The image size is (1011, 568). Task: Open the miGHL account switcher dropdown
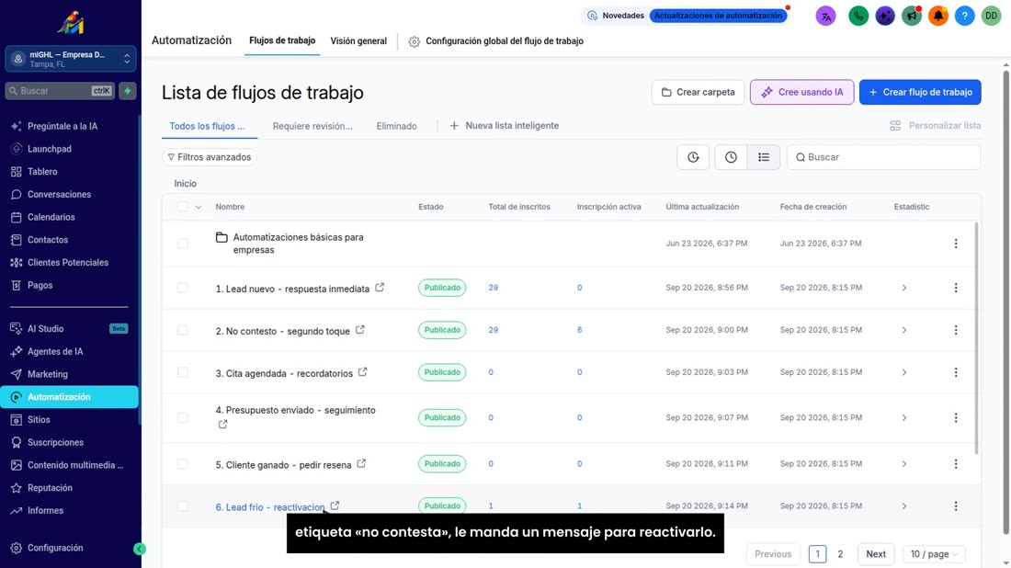point(70,59)
